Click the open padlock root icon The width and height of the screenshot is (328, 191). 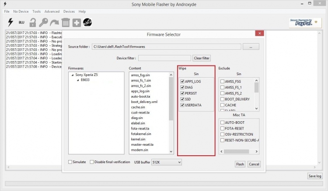coord(32,22)
